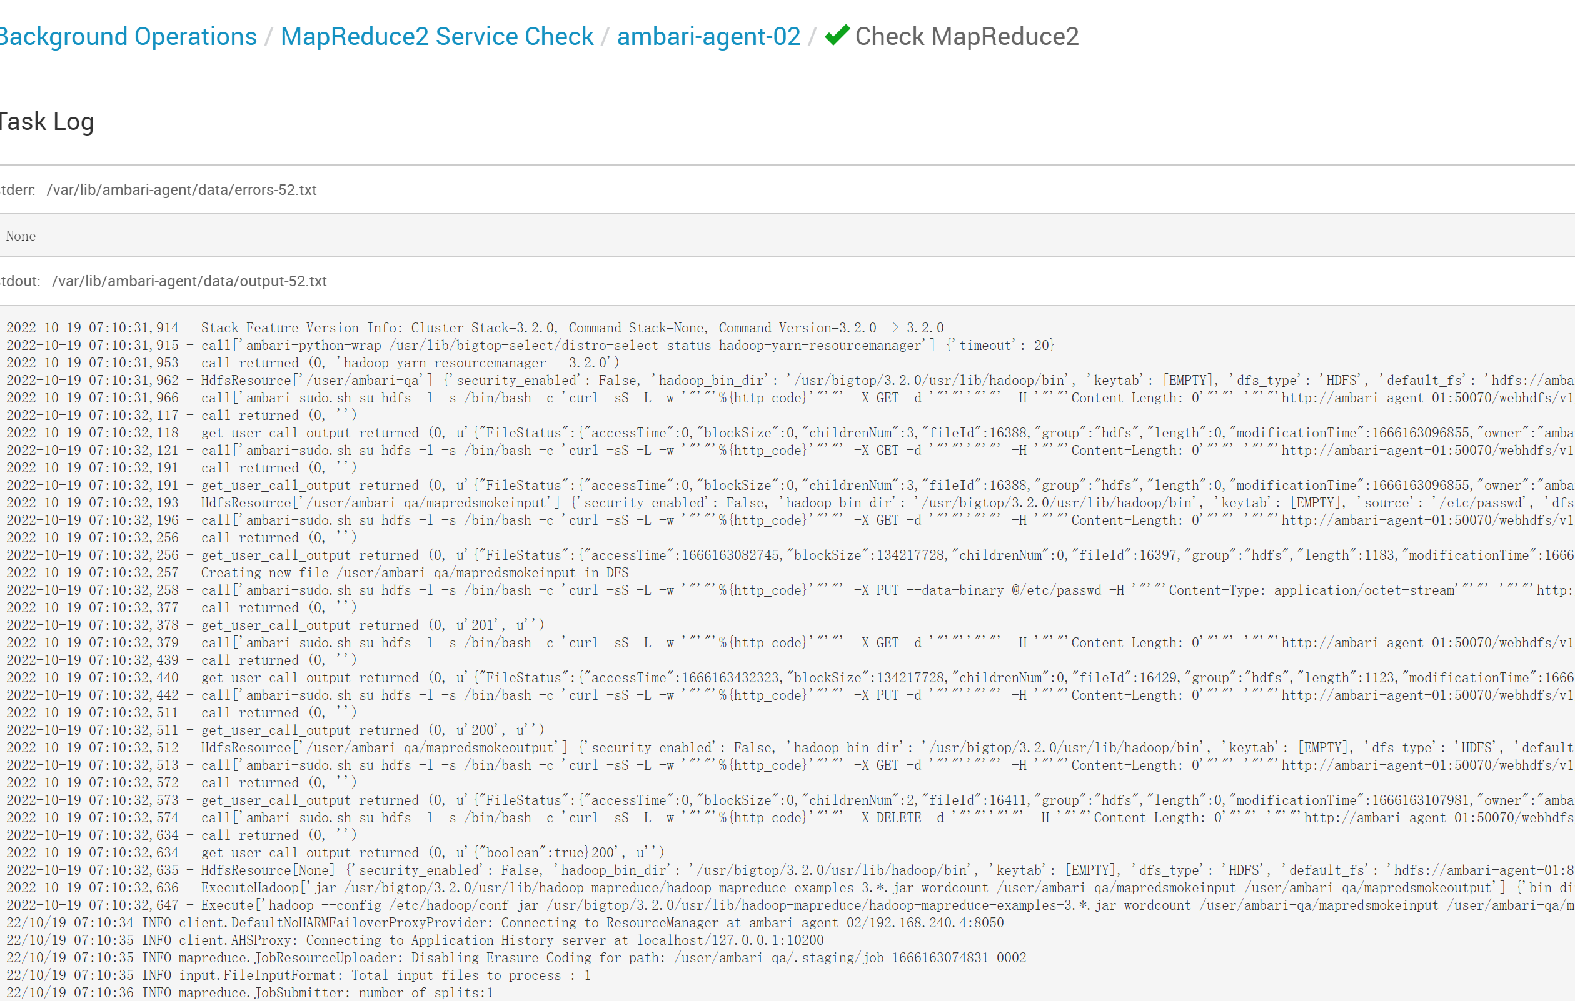Go to MapReduce2 Service Check breadcrumb
The width and height of the screenshot is (1575, 1001).
[x=436, y=37]
